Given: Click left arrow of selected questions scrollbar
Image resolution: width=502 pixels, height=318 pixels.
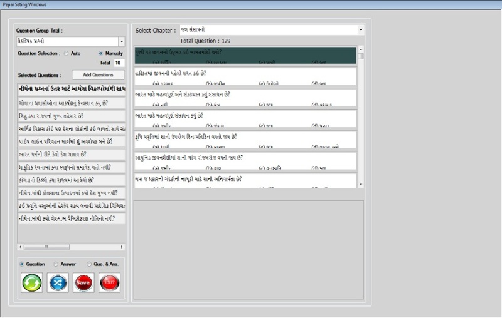Looking at the screenshot, I should [21, 247].
